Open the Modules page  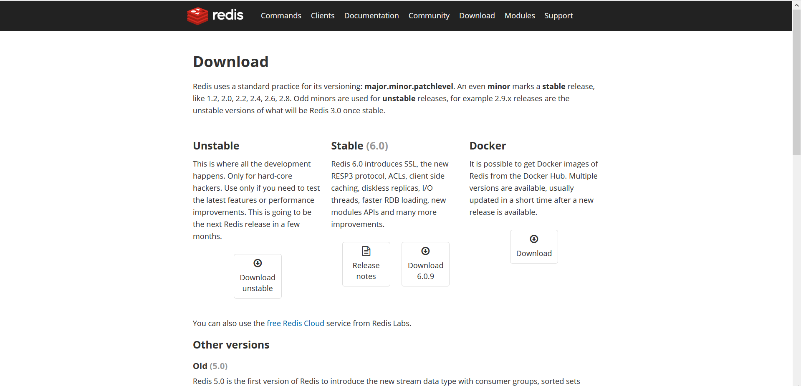pyautogui.click(x=520, y=16)
